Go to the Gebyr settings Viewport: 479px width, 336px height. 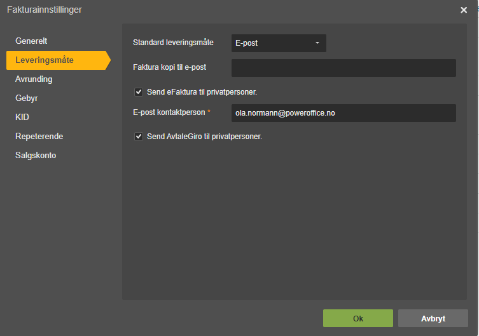(27, 98)
